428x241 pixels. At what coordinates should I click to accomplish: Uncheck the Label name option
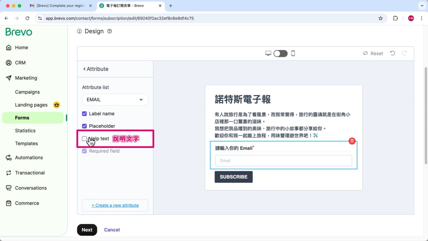click(x=84, y=113)
